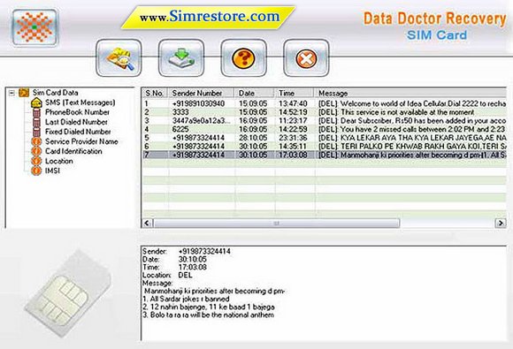Select the Location tree entry
Viewport: 513px width, 349px height.
coord(59,161)
